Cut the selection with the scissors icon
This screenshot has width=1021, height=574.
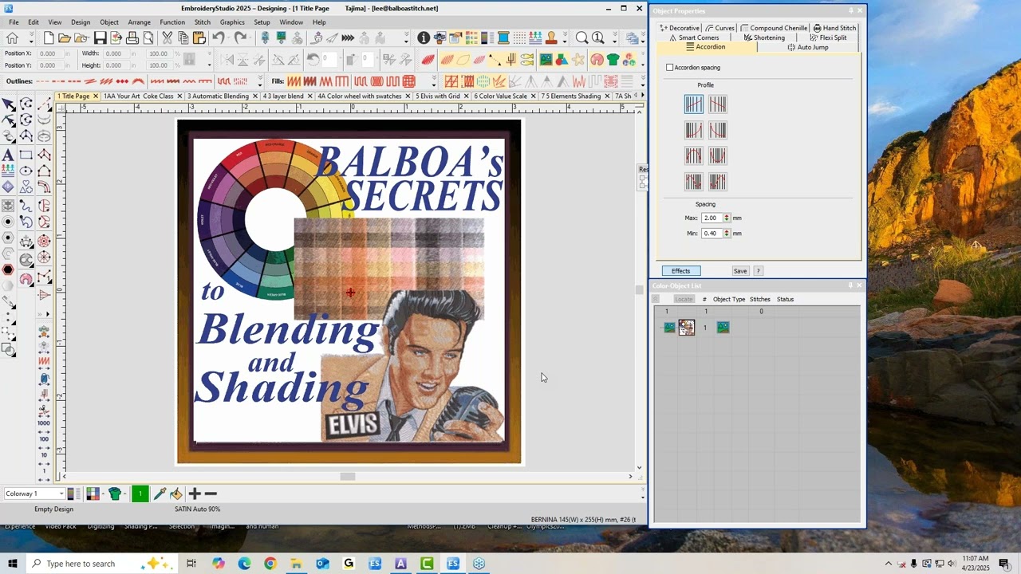(167, 38)
